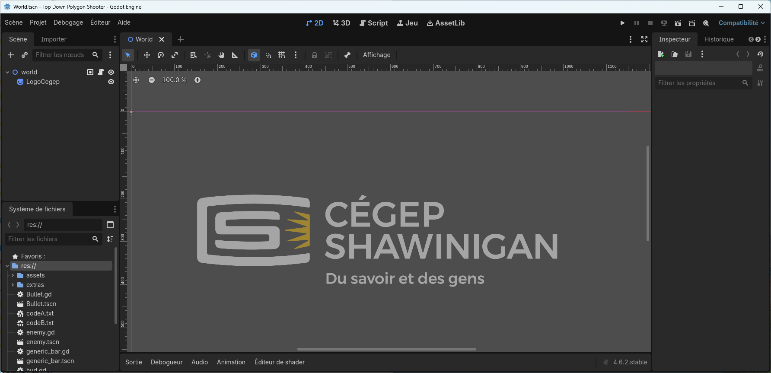Image resolution: width=771 pixels, height=373 pixels.
Task: Hide the LogoCegep node
Action: click(111, 82)
